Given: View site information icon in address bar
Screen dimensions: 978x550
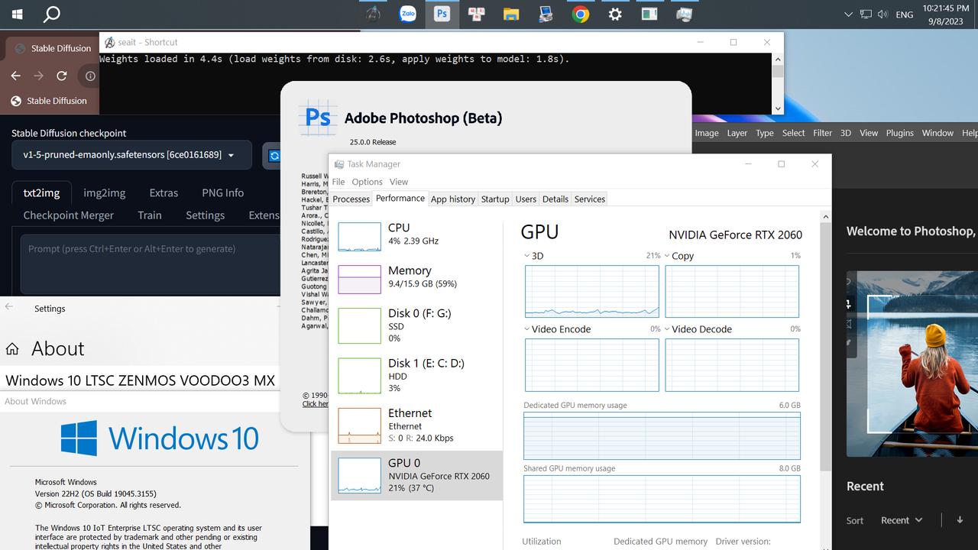Looking at the screenshot, I should pos(90,76).
